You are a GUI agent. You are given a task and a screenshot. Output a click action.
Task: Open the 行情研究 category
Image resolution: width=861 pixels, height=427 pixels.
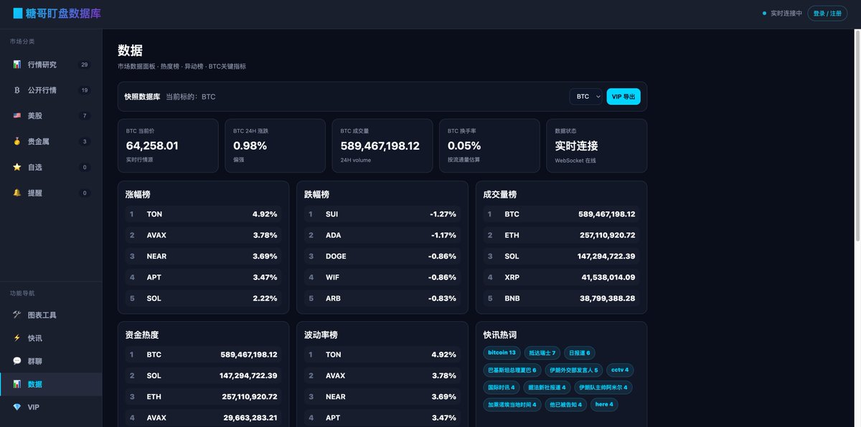(x=51, y=64)
